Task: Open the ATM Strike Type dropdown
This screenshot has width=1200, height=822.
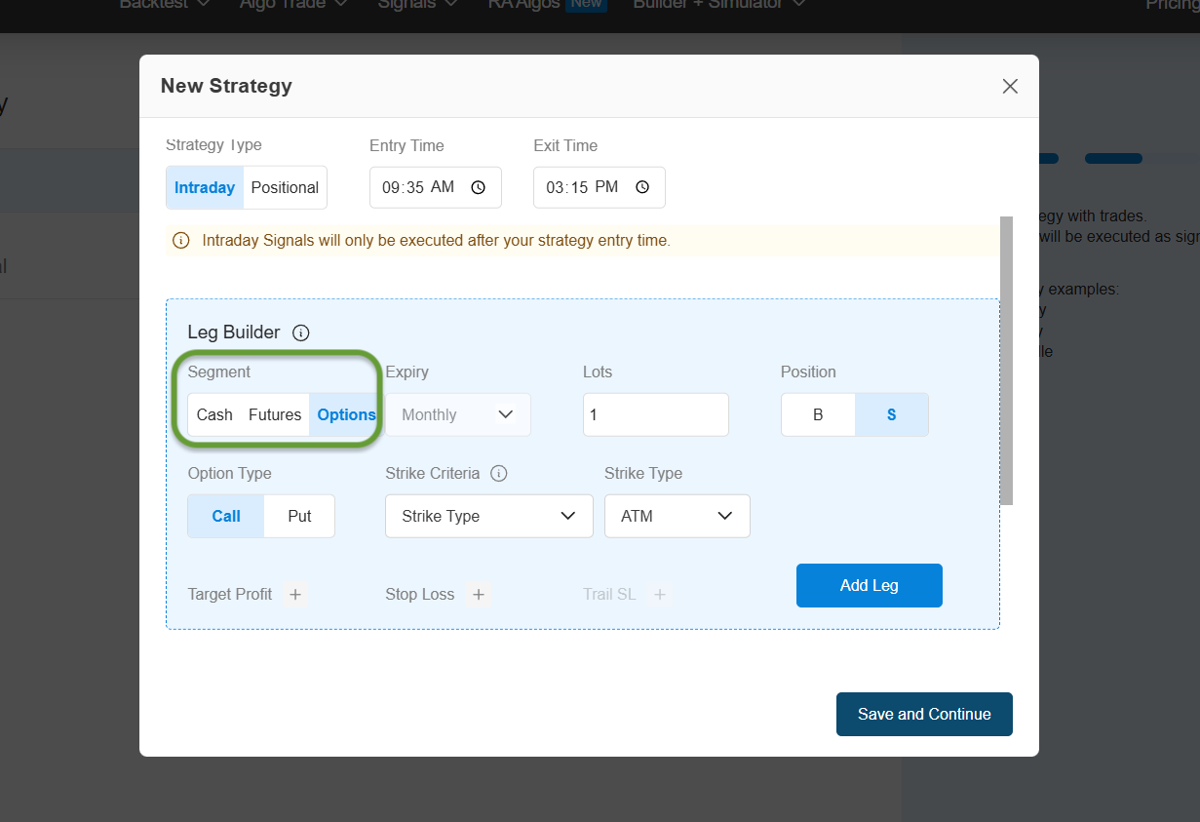Action: (677, 516)
